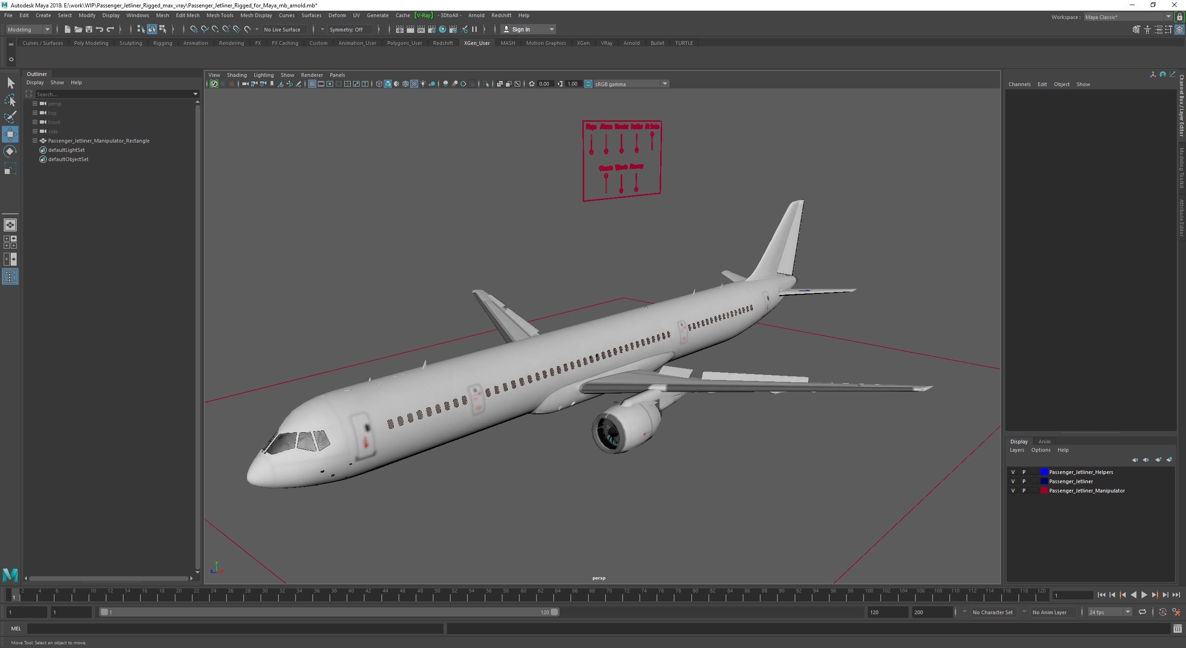Toggle visibility of Passenger_Jetliner_Manipulator layer
Image resolution: width=1186 pixels, height=648 pixels.
1013,490
